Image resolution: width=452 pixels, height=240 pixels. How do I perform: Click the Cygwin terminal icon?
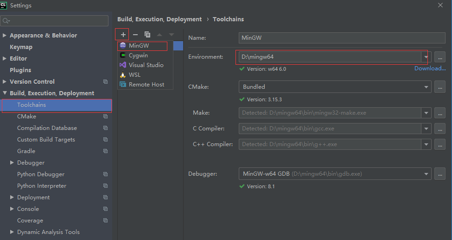[123, 55]
